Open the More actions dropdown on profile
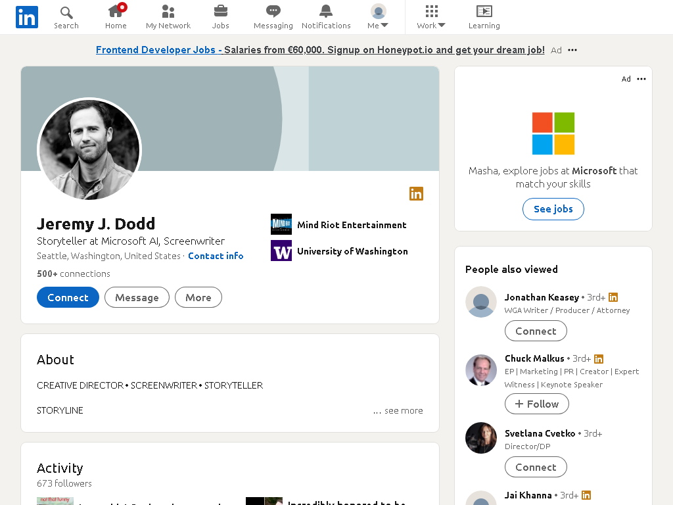 click(198, 298)
